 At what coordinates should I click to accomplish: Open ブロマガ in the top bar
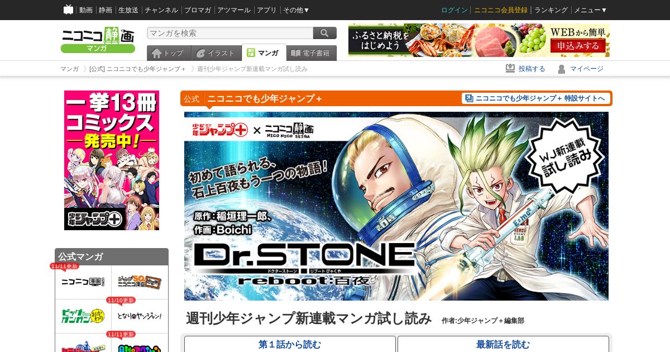click(x=198, y=10)
